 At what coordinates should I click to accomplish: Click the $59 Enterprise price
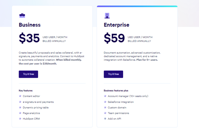point(114,38)
